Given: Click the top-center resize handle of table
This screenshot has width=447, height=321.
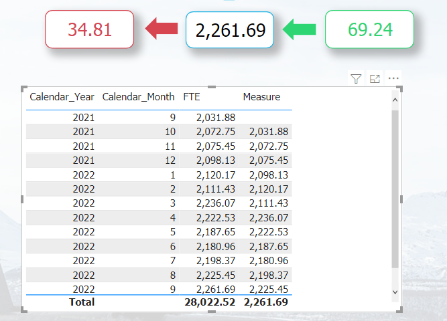Looking at the screenshot, I should [x=212, y=87].
